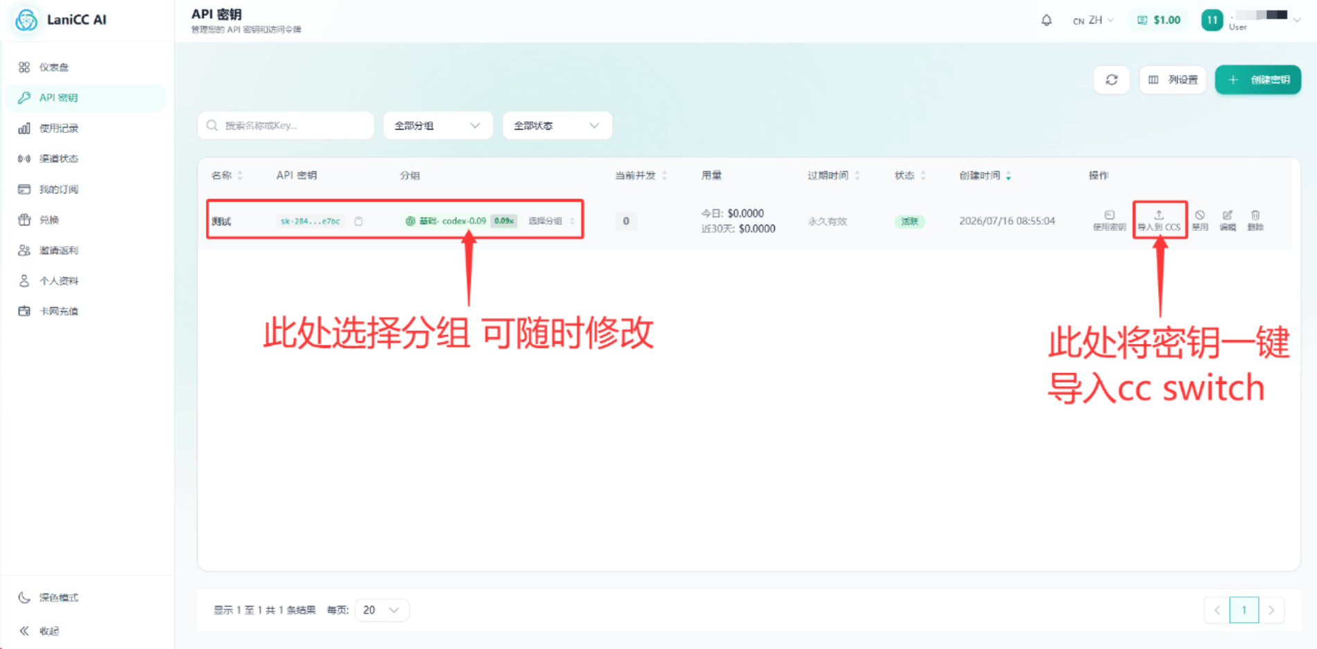Go to next page arrow
This screenshot has width=1317, height=649.
(1271, 610)
